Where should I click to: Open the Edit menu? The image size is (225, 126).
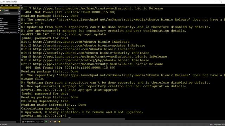[x=2, y=5]
